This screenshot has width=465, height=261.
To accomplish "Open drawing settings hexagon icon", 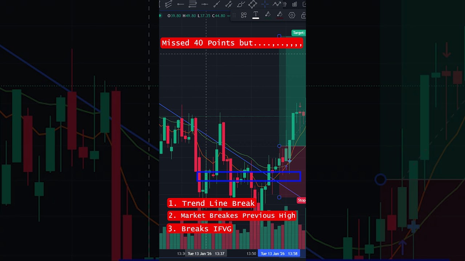I will click(292, 15).
